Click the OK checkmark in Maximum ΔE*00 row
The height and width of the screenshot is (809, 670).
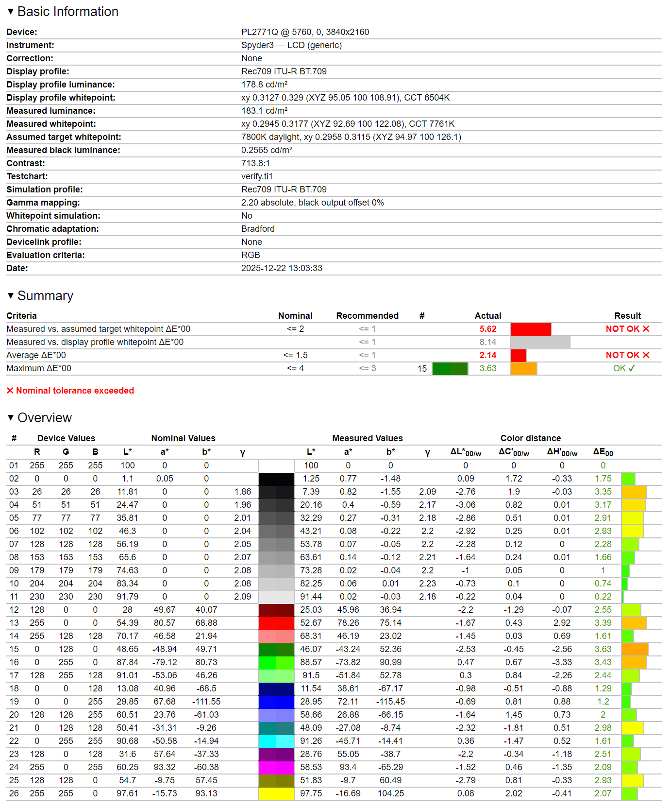click(x=631, y=368)
